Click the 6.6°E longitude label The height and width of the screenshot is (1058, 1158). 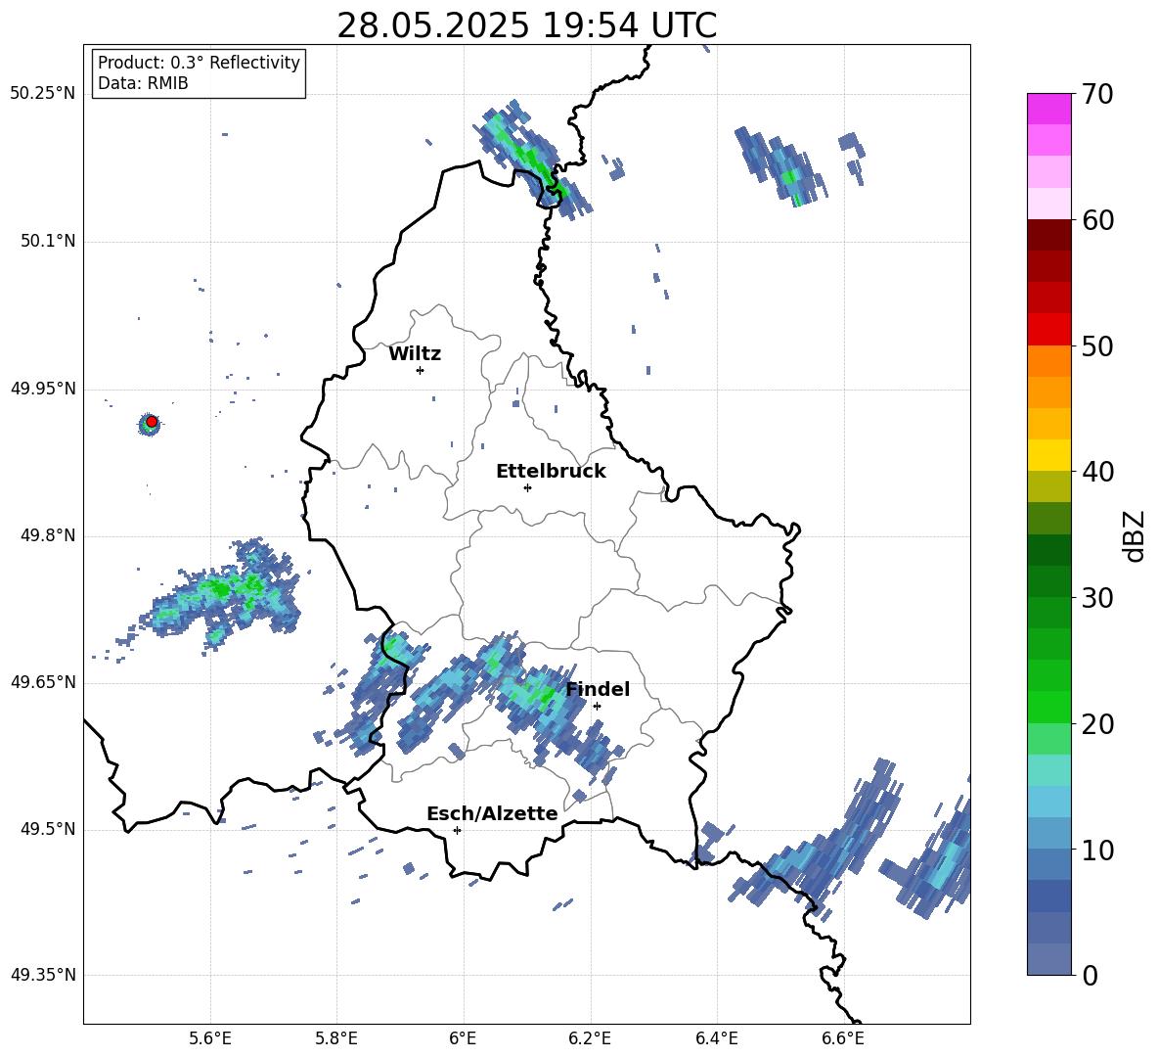[x=843, y=1038]
